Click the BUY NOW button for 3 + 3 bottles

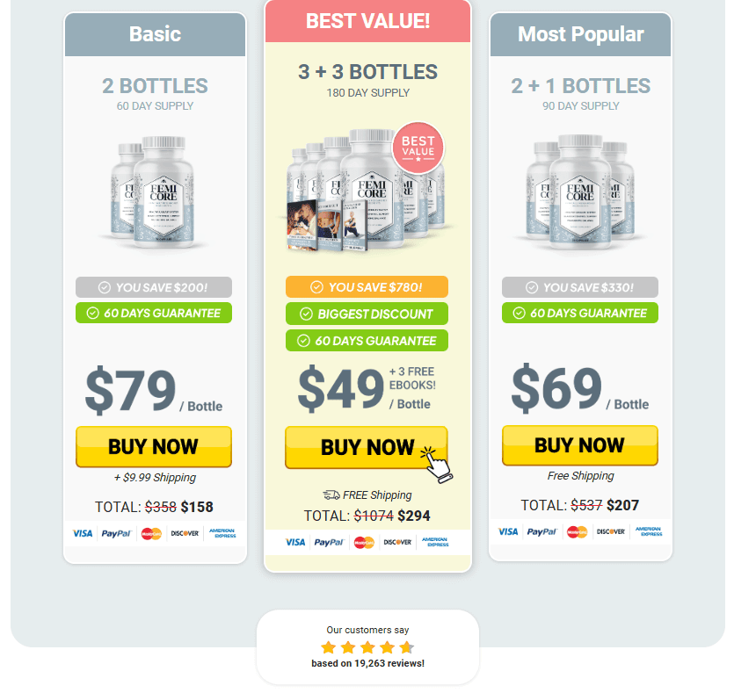[x=367, y=447]
